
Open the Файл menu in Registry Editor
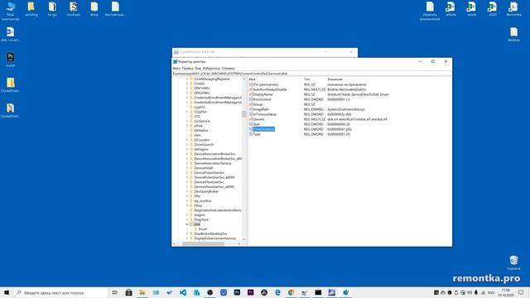(176, 68)
